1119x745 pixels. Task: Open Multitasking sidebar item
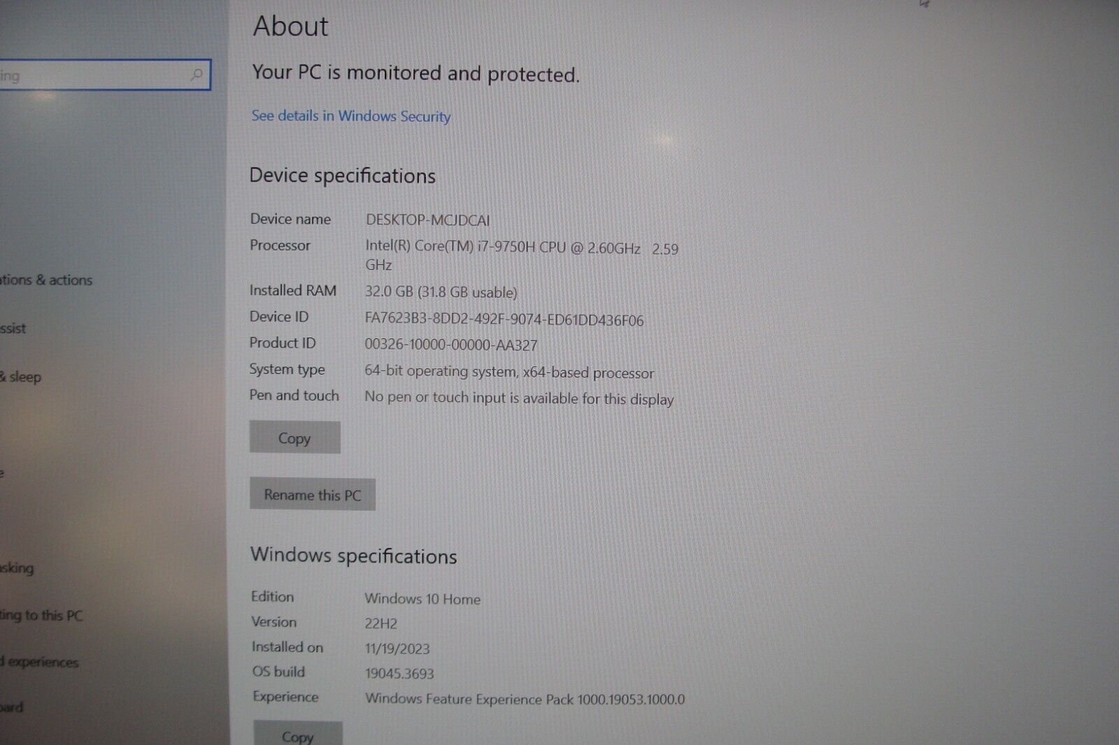coord(17,567)
